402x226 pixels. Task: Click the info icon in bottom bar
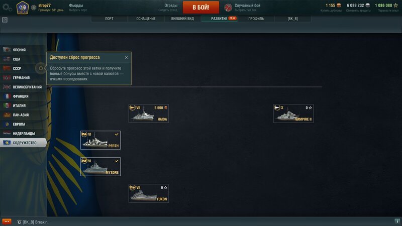click(397, 221)
